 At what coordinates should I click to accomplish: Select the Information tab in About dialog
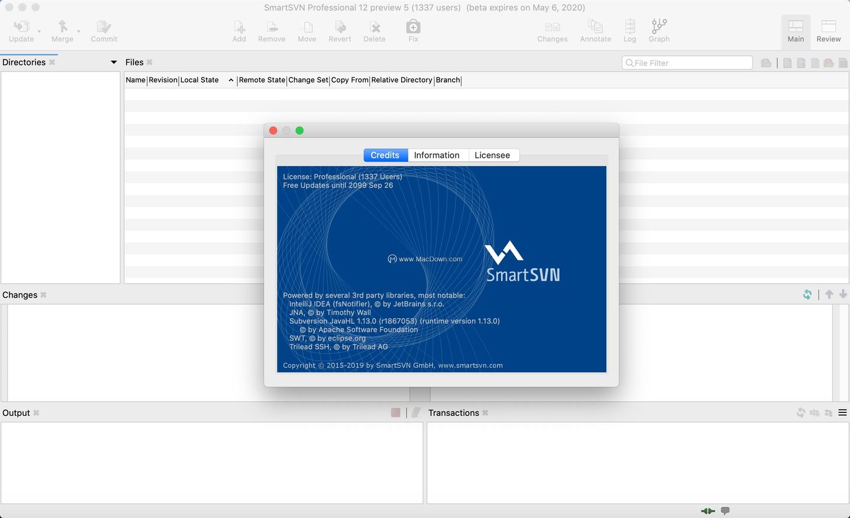click(x=437, y=155)
